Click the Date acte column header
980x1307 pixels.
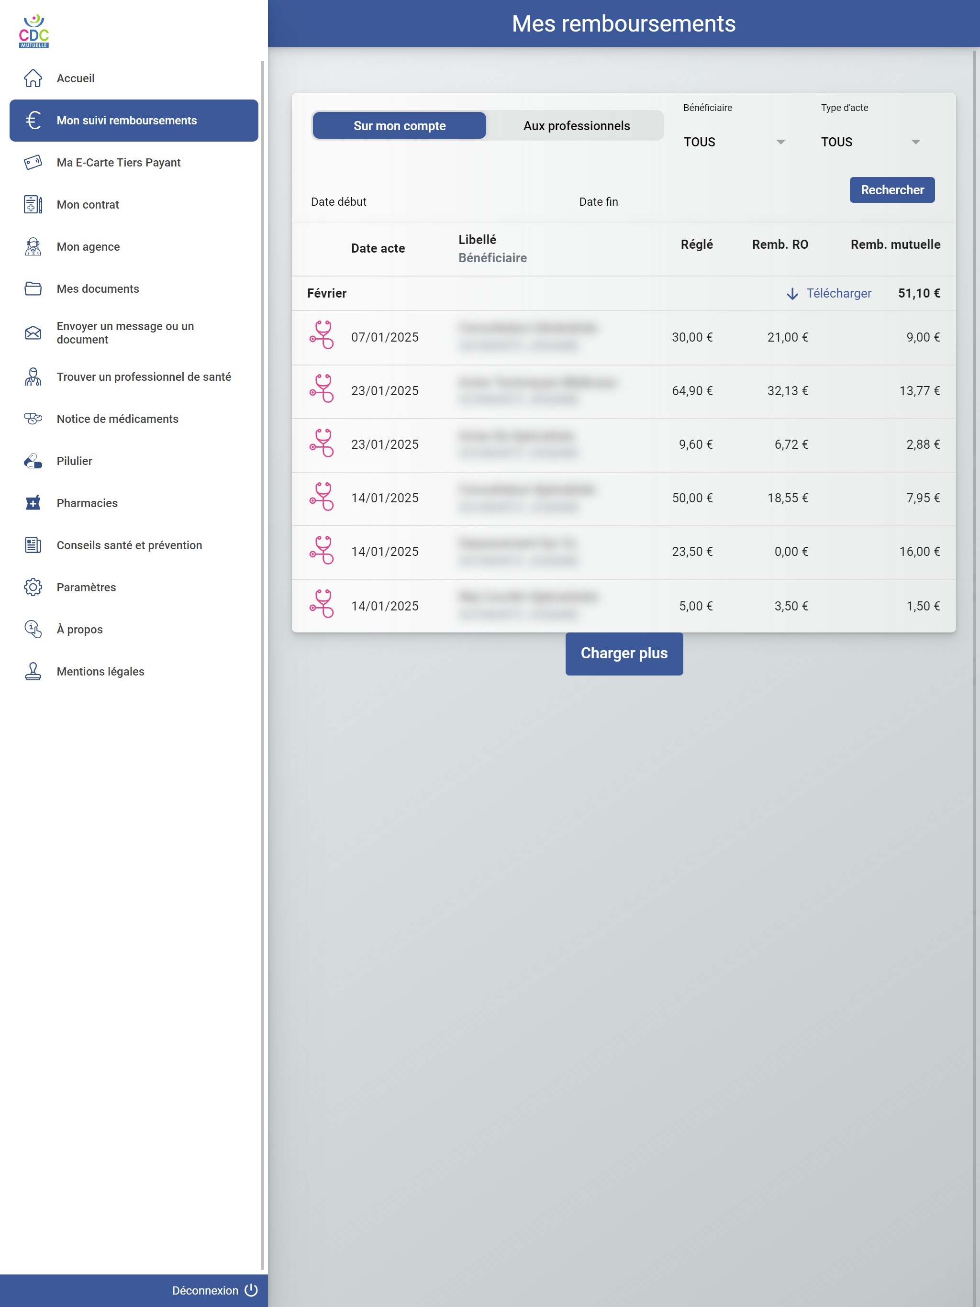(378, 248)
